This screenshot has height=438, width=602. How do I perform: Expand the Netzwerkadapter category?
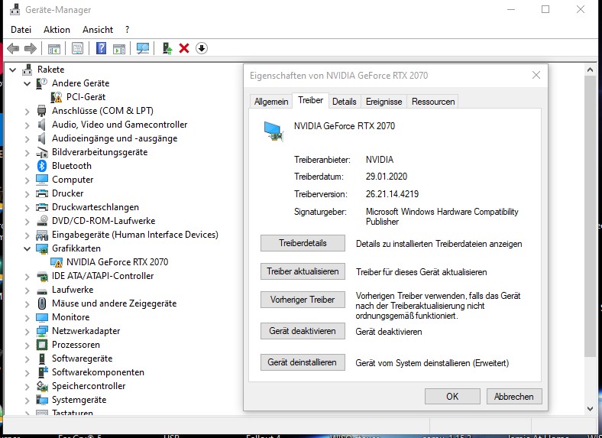27,332
